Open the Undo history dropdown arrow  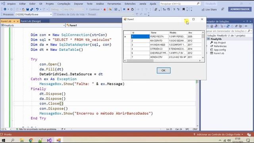coord(40,10)
